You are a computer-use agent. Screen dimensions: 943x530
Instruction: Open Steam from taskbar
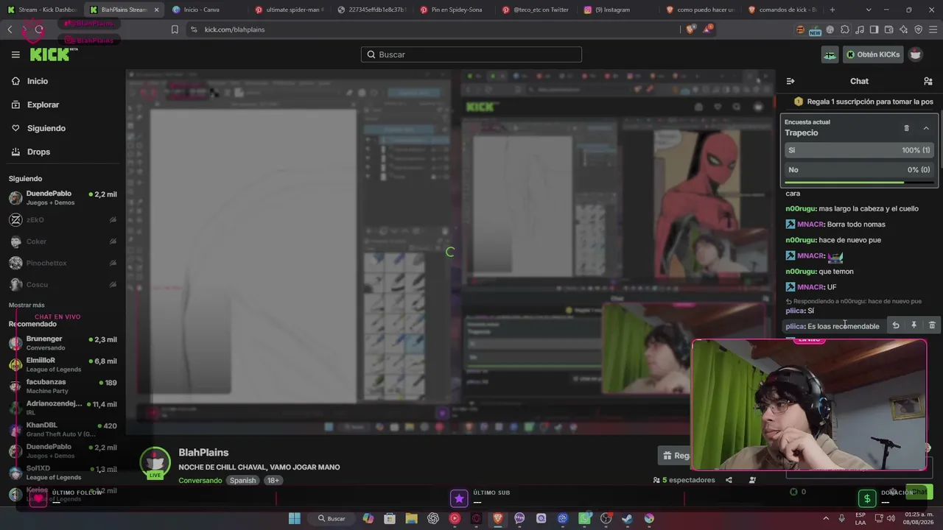(x=627, y=518)
